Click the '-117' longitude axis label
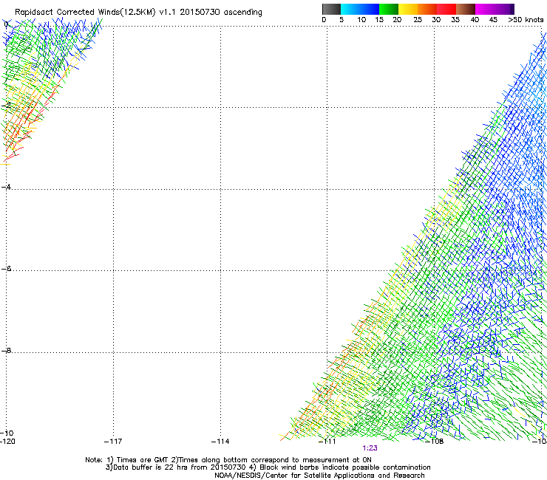 (x=113, y=442)
